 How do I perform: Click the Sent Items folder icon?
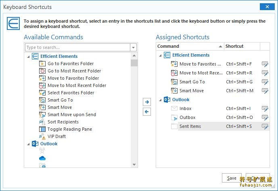(174, 126)
